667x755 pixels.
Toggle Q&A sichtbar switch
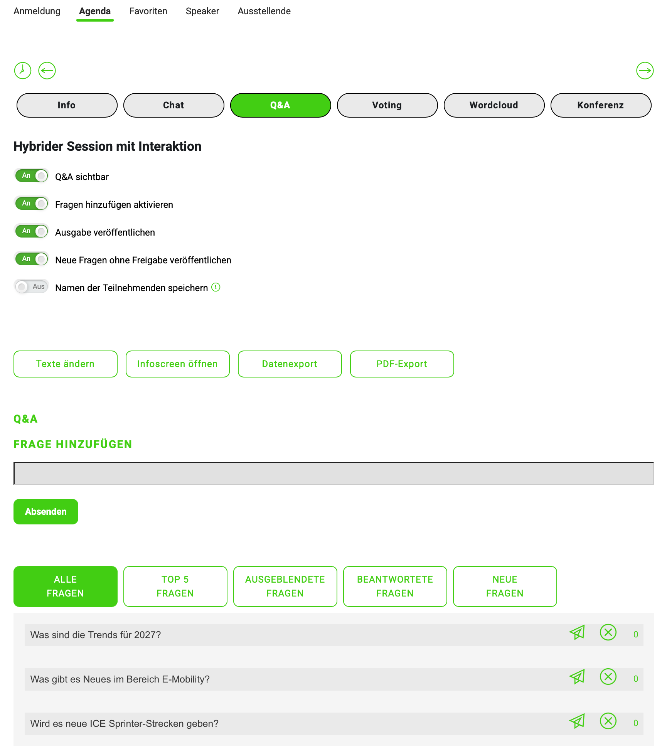point(32,176)
